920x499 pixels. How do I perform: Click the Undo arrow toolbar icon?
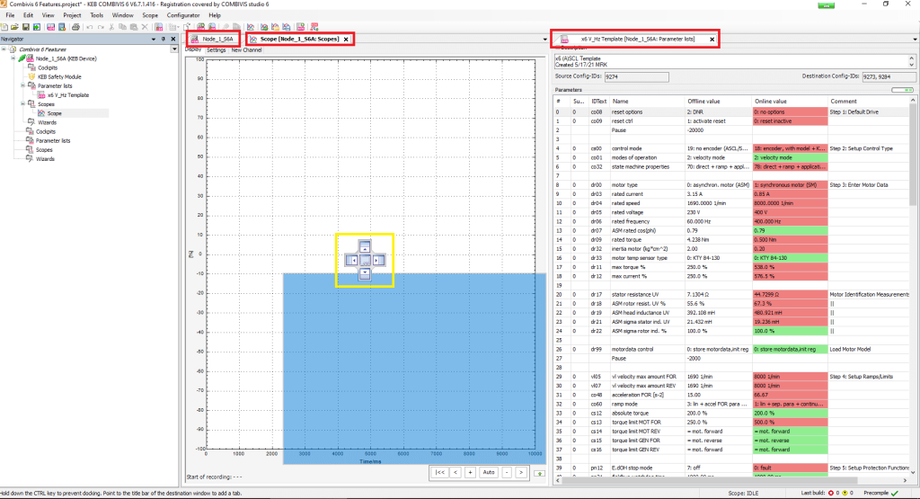coord(90,27)
